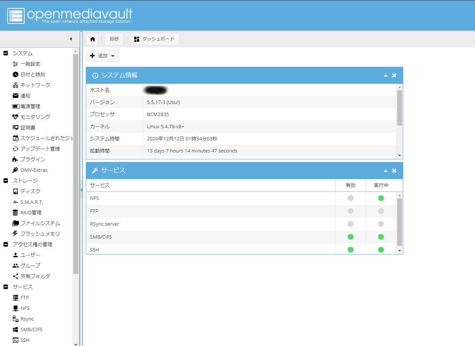Open S.M.A.R.T. pulse icon
475x346 pixels.
(16, 202)
